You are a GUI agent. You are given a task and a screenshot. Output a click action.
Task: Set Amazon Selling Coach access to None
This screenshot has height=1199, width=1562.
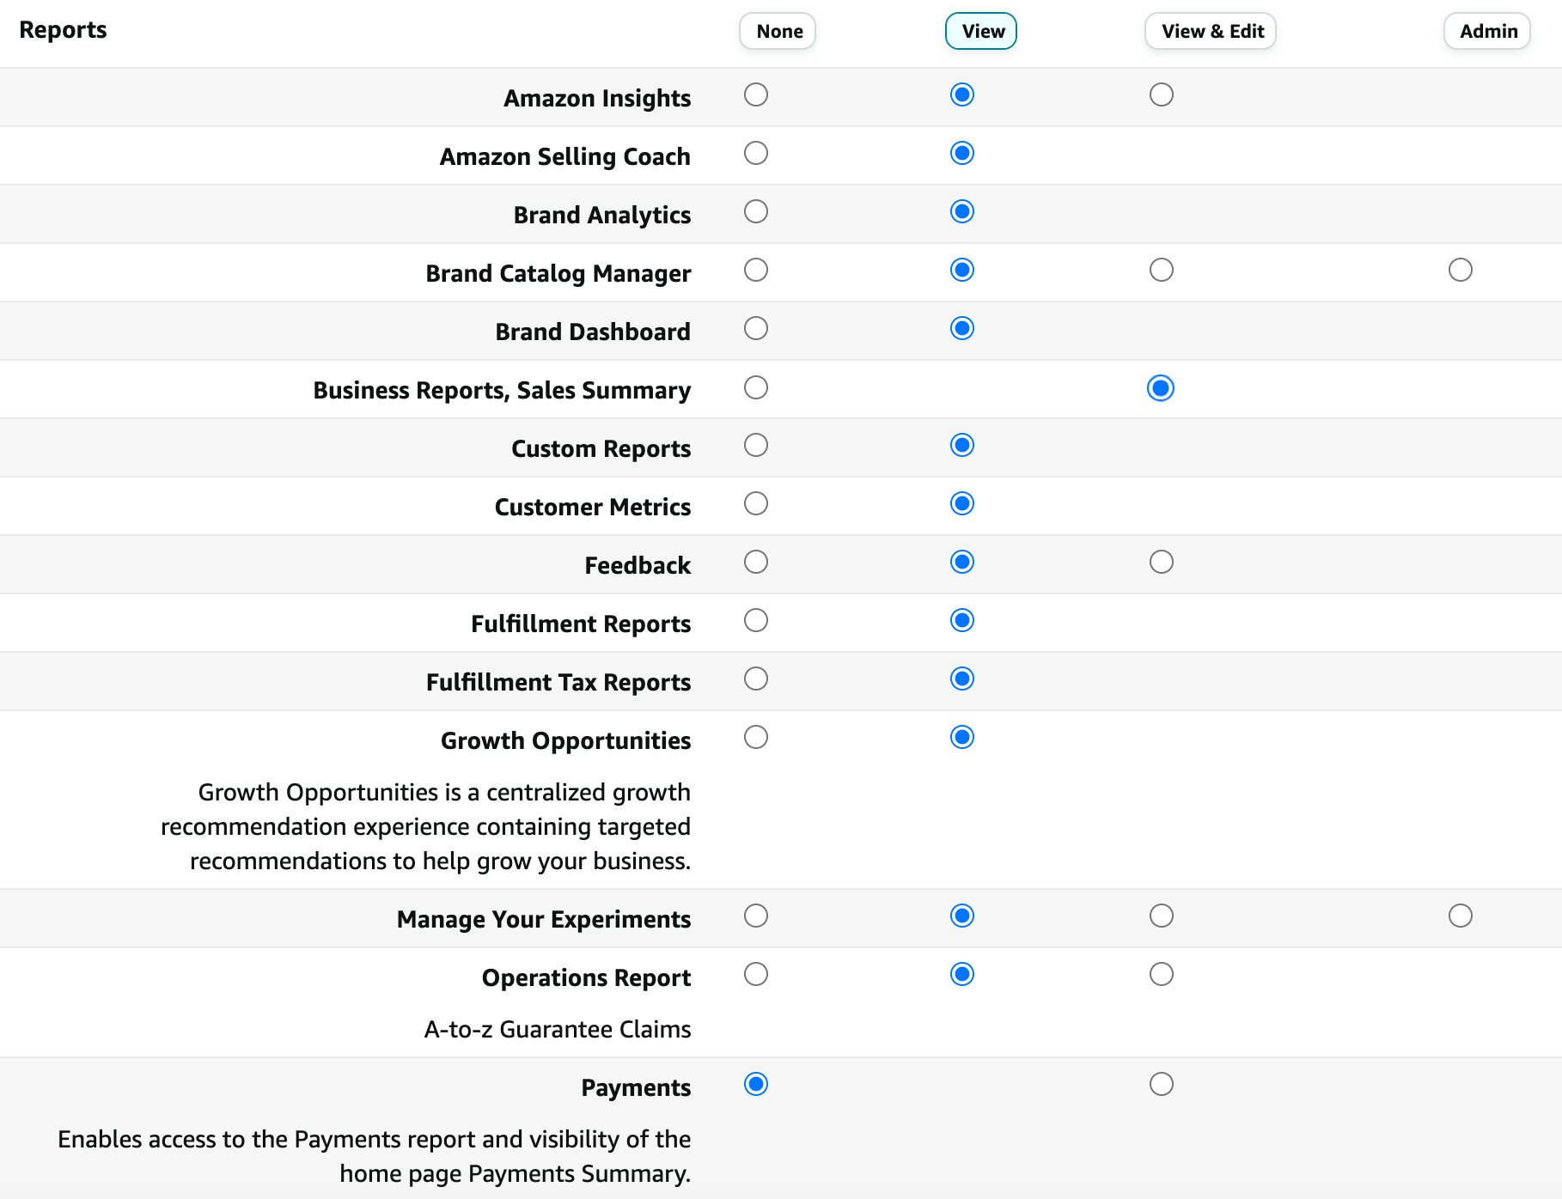[756, 154]
